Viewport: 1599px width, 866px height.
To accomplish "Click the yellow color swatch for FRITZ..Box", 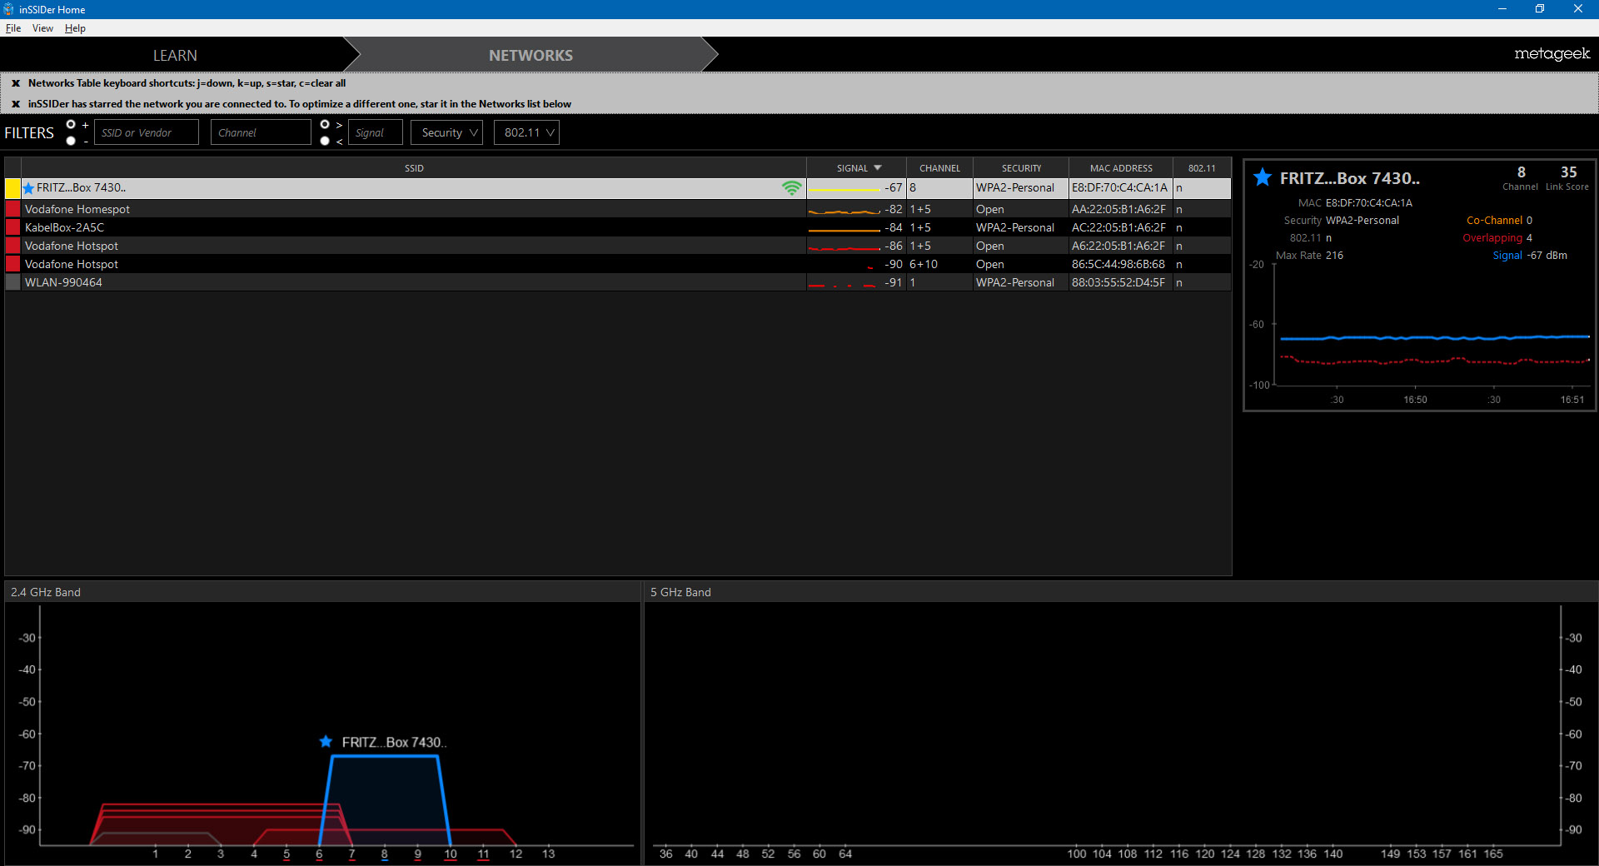I will click(x=13, y=188).
